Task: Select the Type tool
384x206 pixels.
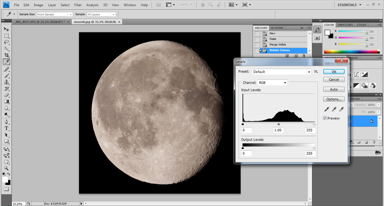Action: [x=7, y=128]
